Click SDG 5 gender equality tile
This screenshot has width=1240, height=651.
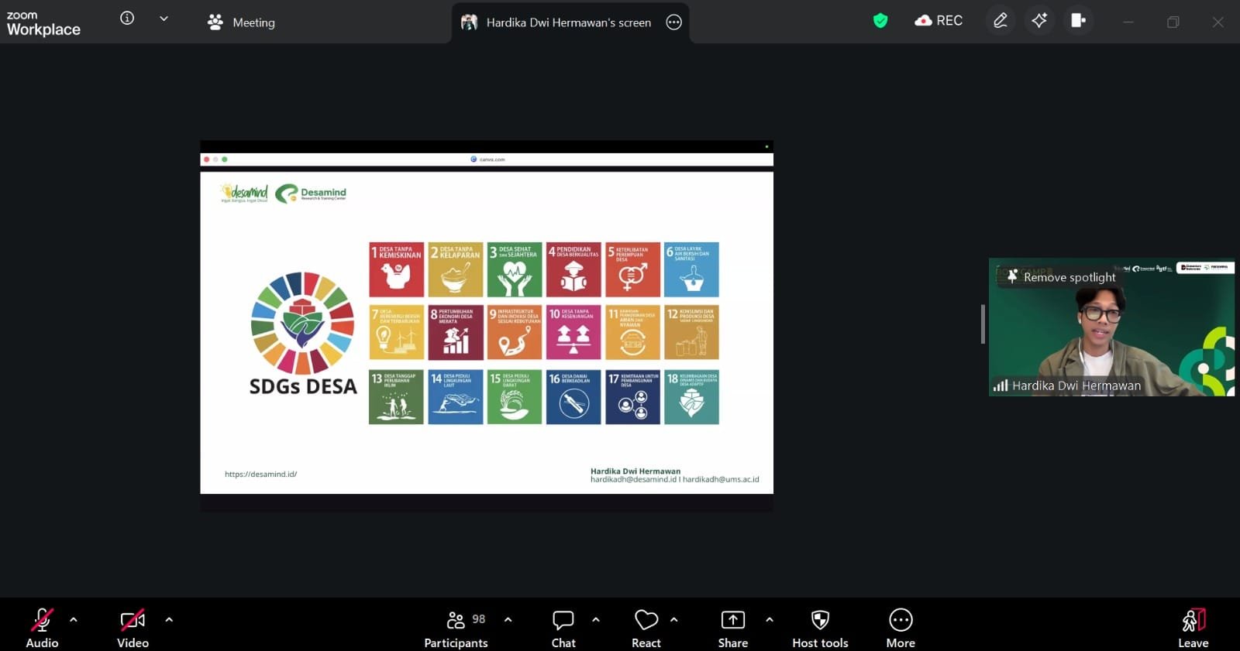point(632,269)
